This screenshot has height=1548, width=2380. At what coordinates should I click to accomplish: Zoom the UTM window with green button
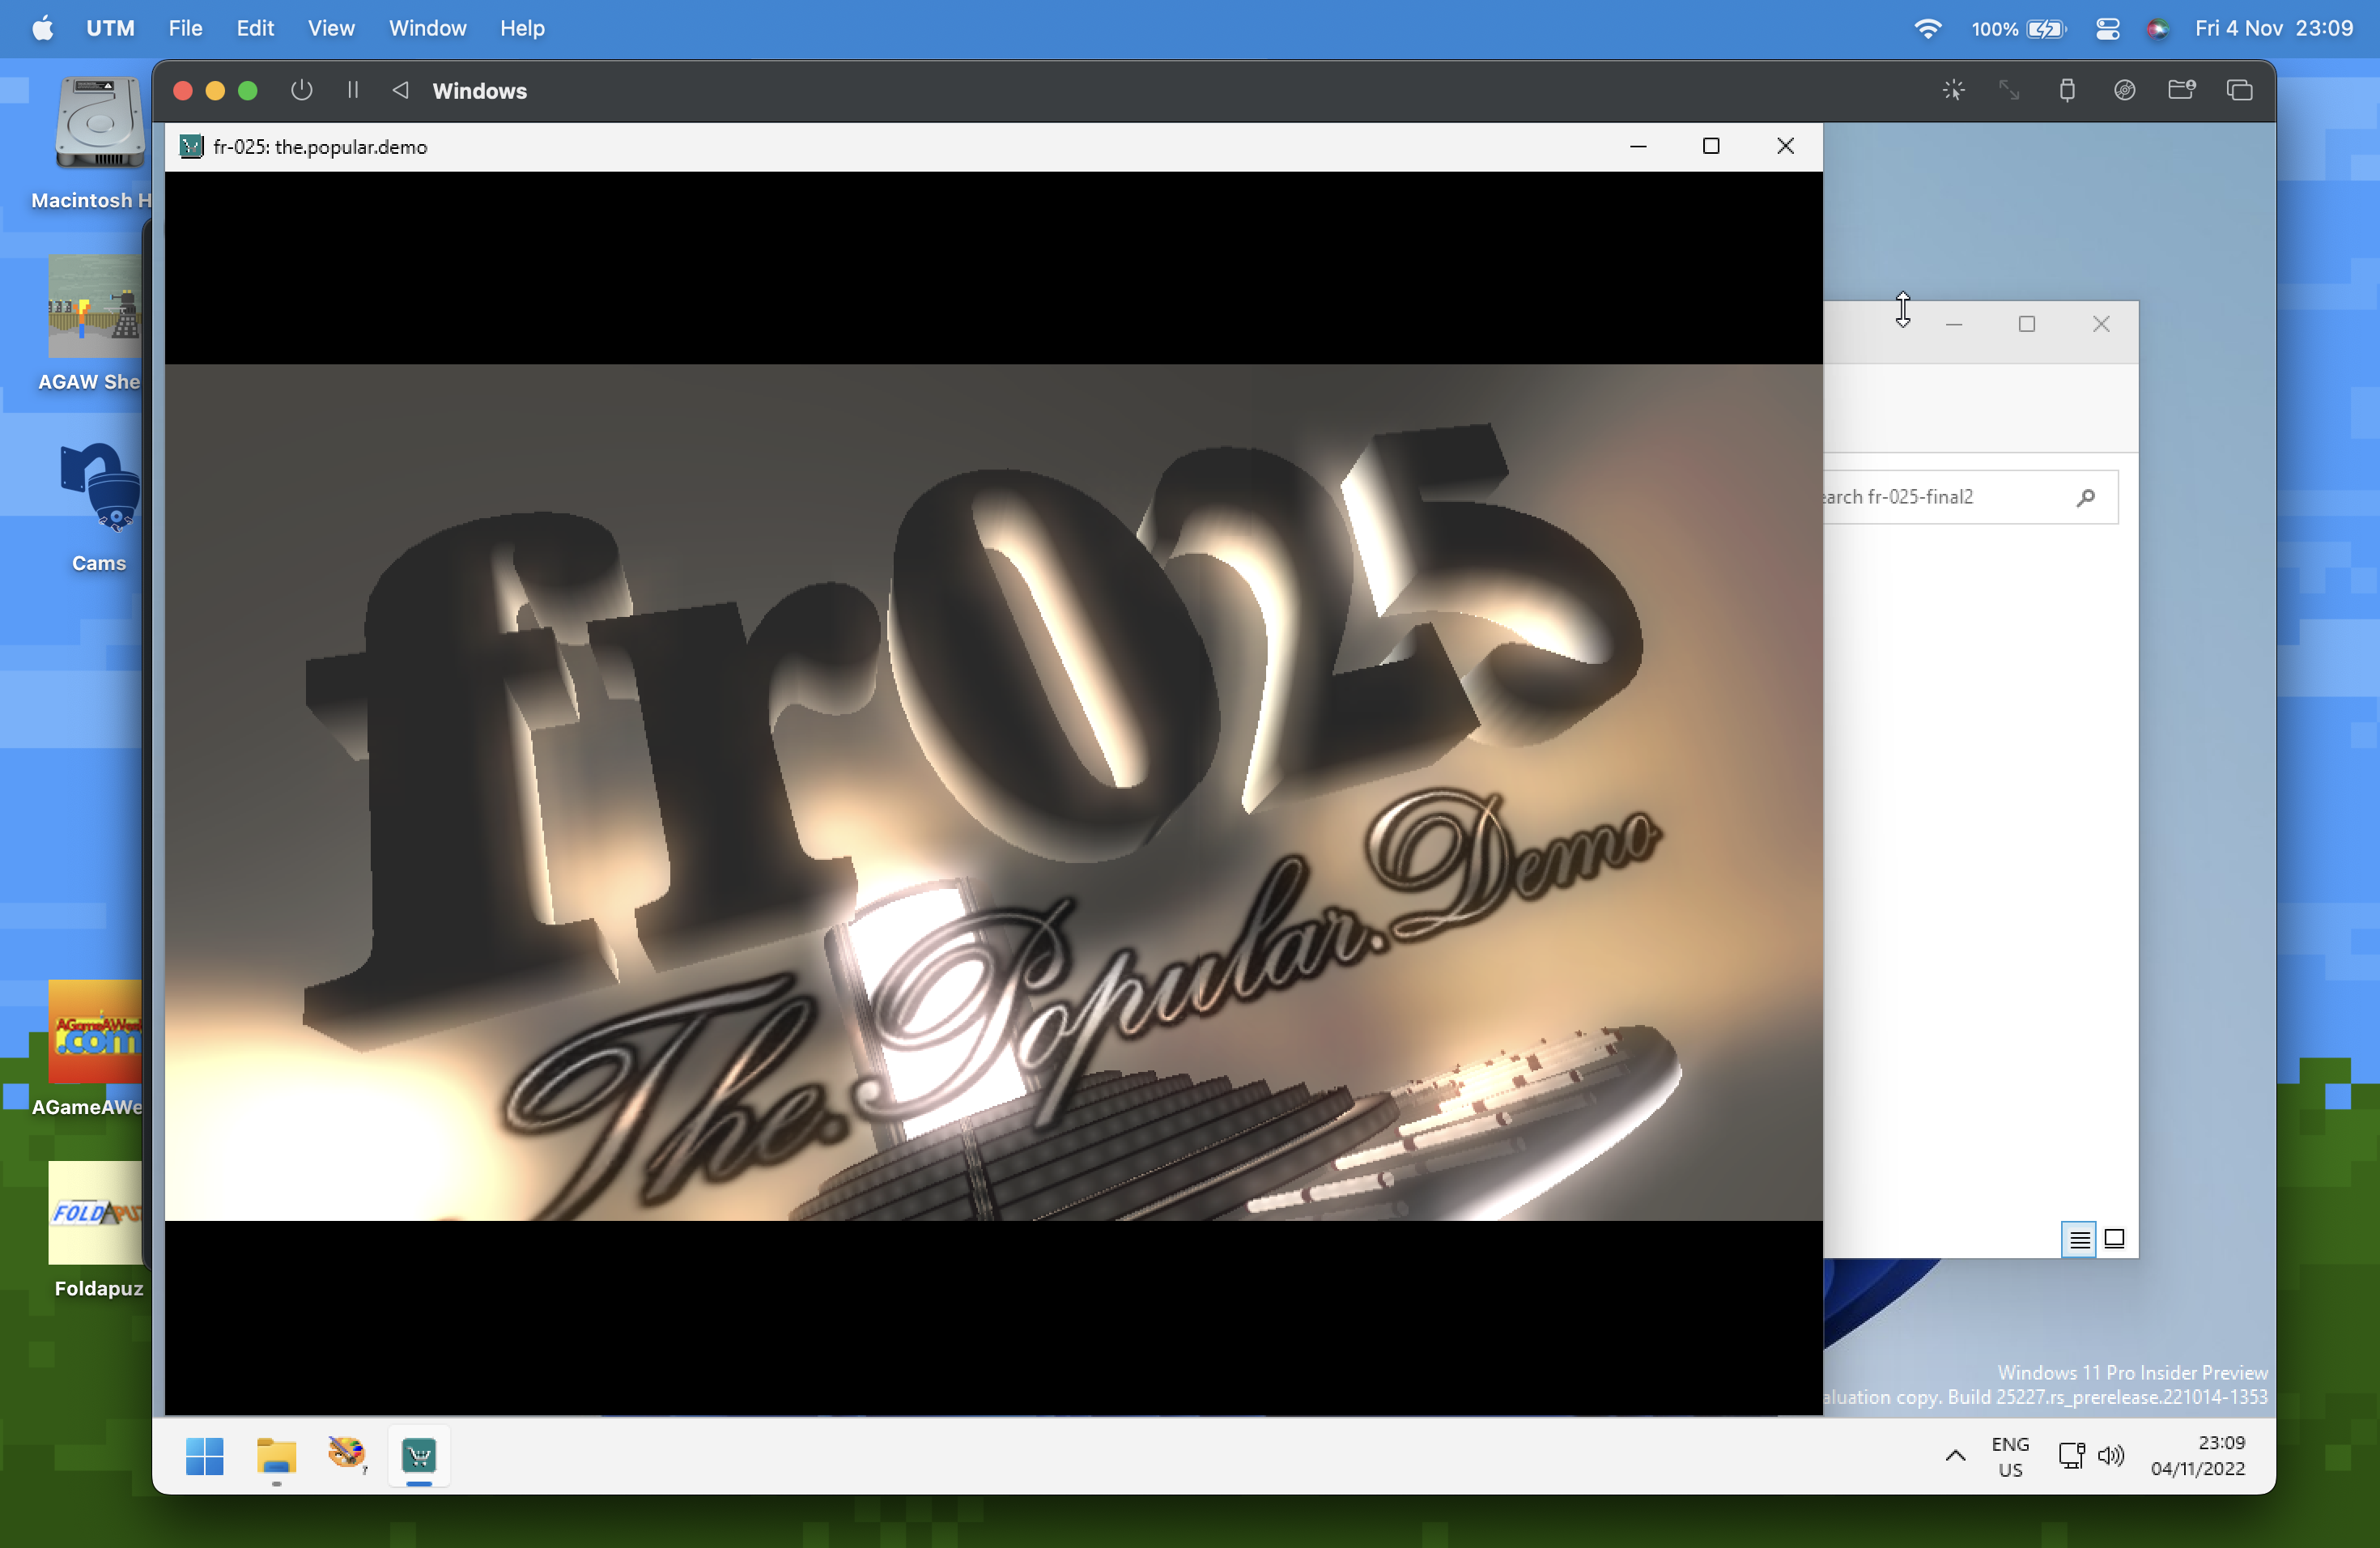[248, 91]
